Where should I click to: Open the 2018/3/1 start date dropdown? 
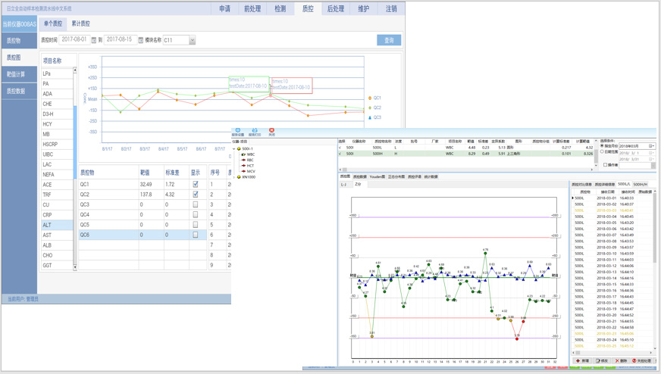point(653,153)
